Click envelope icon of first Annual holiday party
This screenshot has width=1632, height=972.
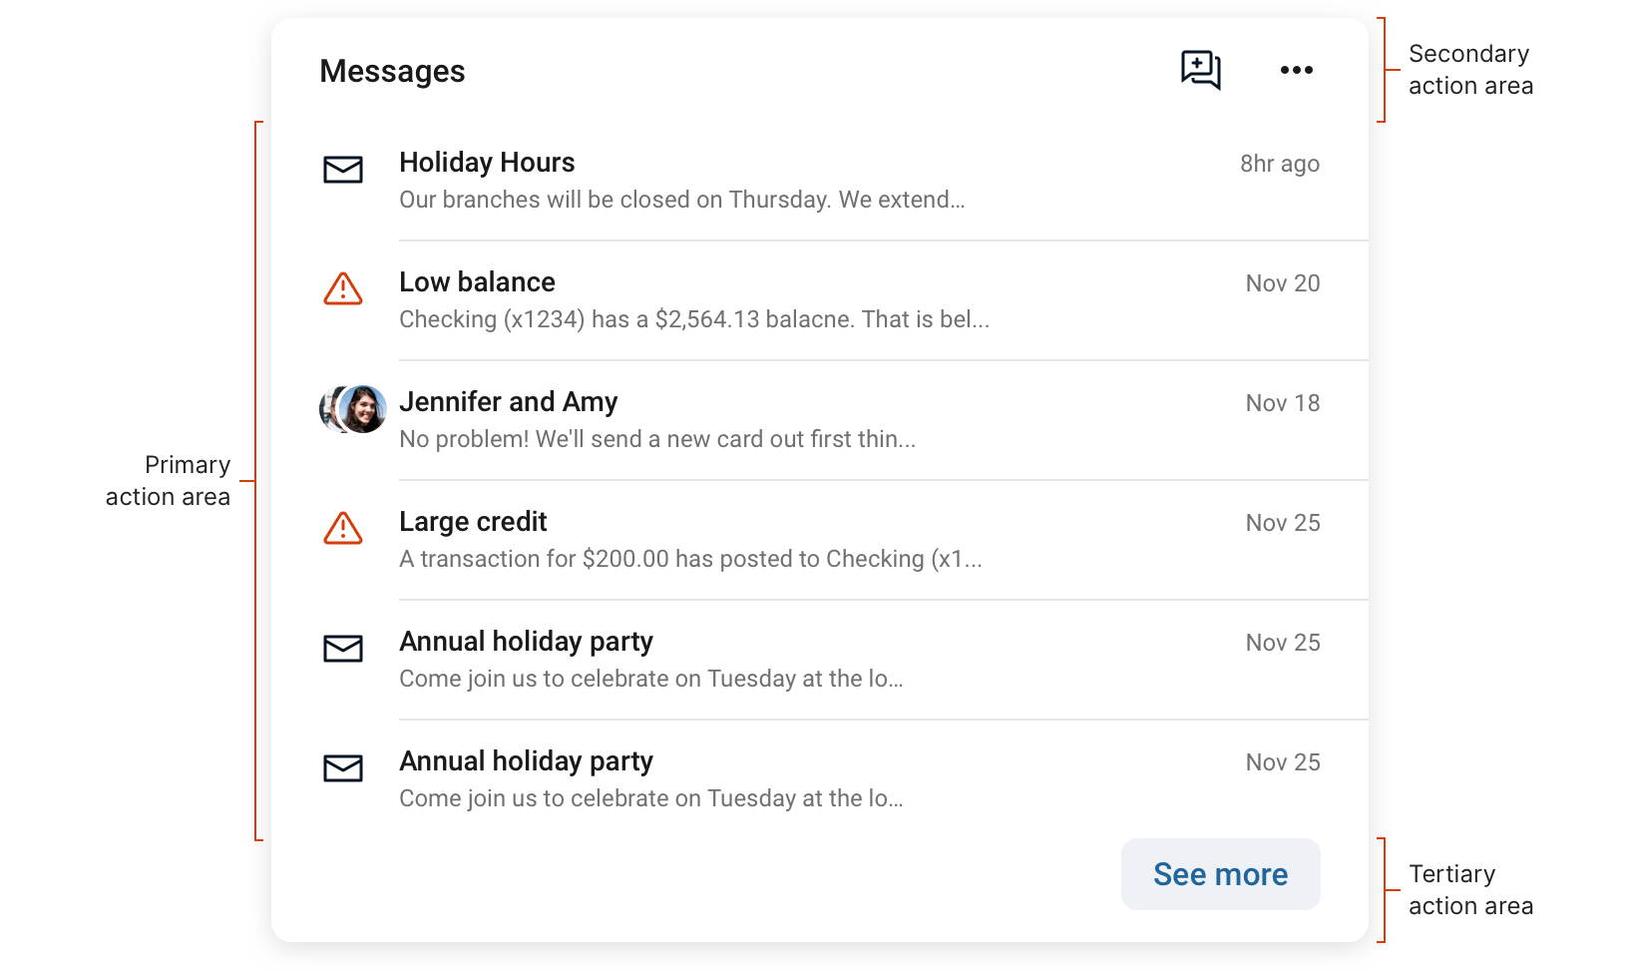coord(343,649)
